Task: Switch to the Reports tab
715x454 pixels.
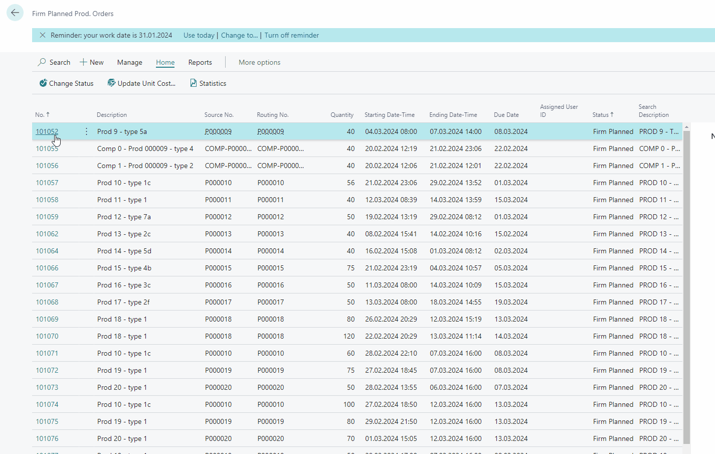Action: pyautogui.click(x=200, y=62)
